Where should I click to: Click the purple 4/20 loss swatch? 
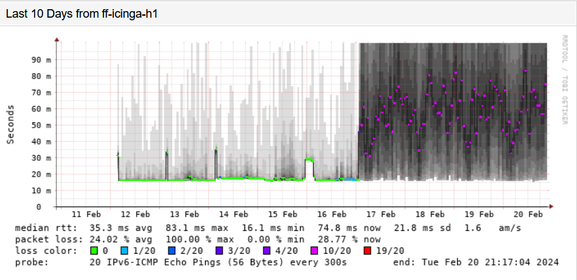coord(267,251)
